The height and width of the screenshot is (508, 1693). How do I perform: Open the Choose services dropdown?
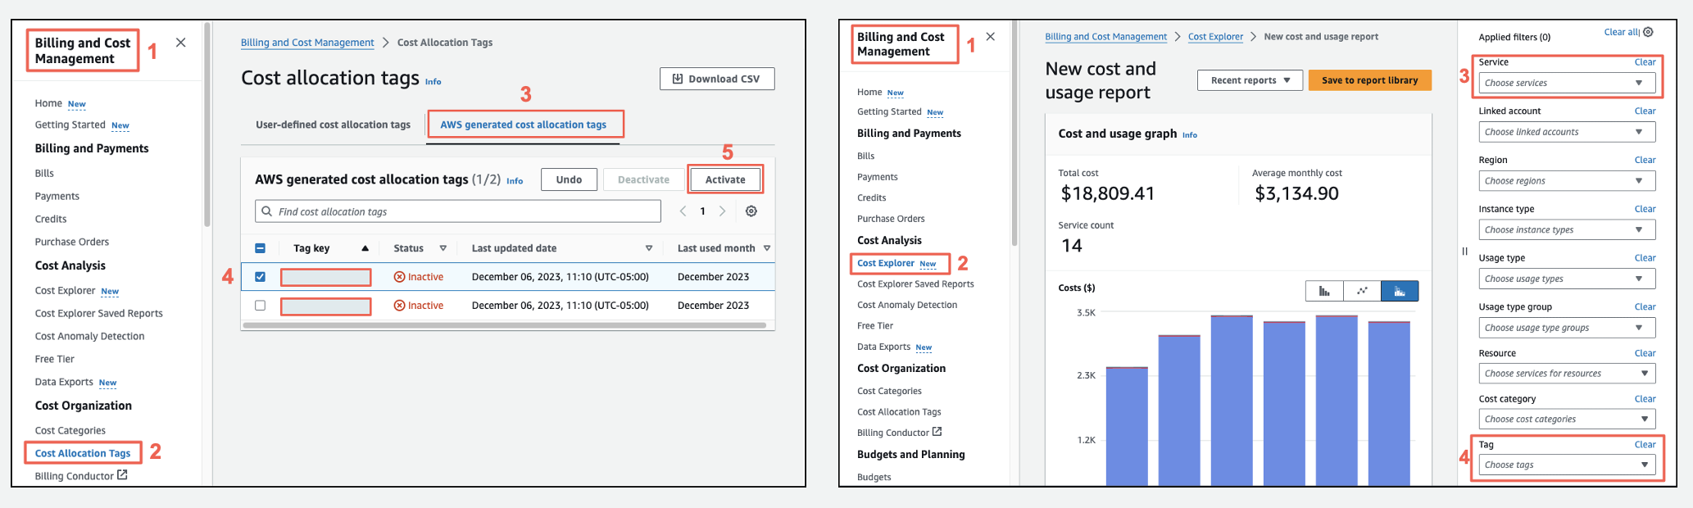pyautogui.click(x=1567, y=83)
